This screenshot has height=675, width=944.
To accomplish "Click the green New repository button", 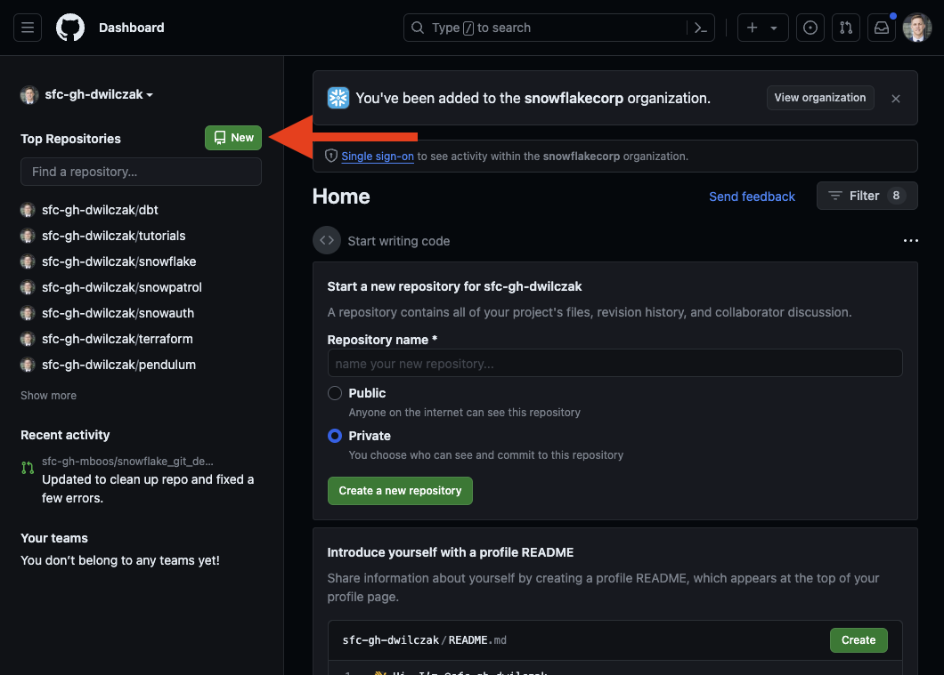I will tap(233, 138).
